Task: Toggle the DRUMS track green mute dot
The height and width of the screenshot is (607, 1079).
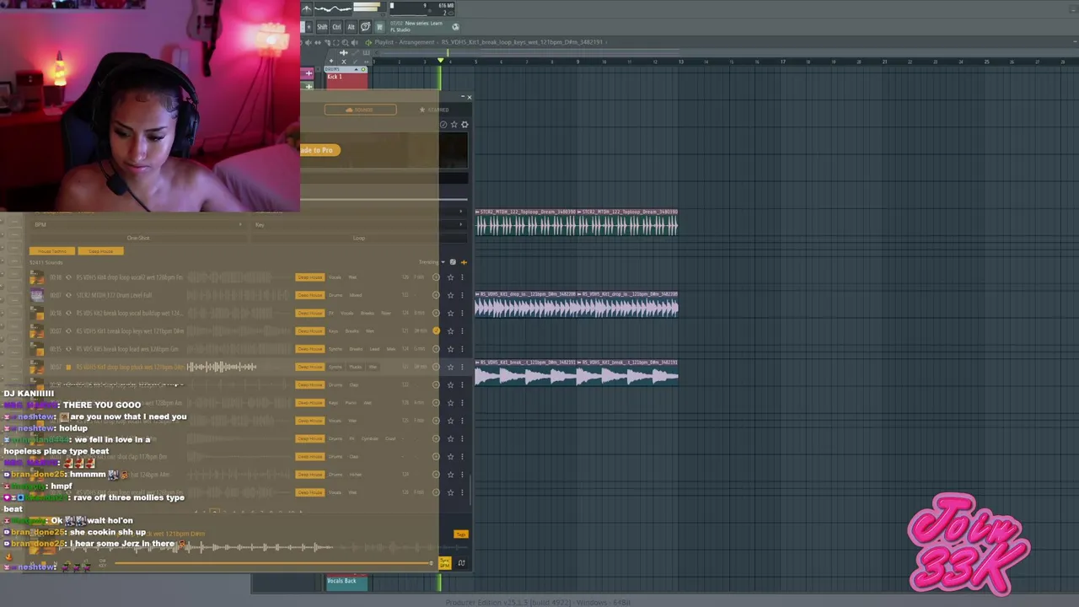Action: 364,68
